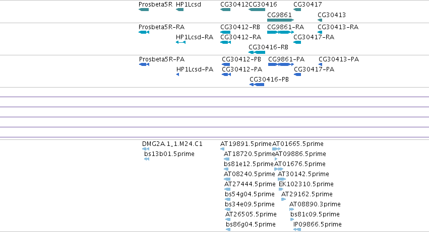Select the bs13b01.5prime EST label
429x232 pixels.
(x=169, y=154)
